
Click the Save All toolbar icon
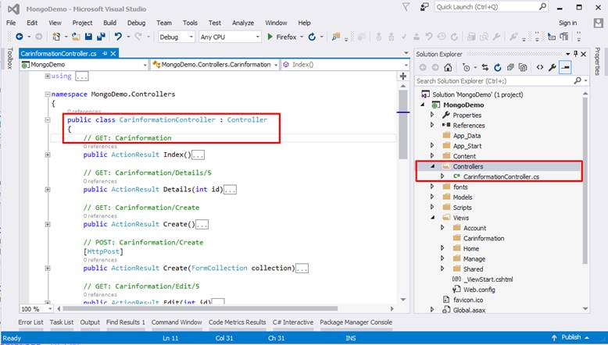click(x=101, y=37)
